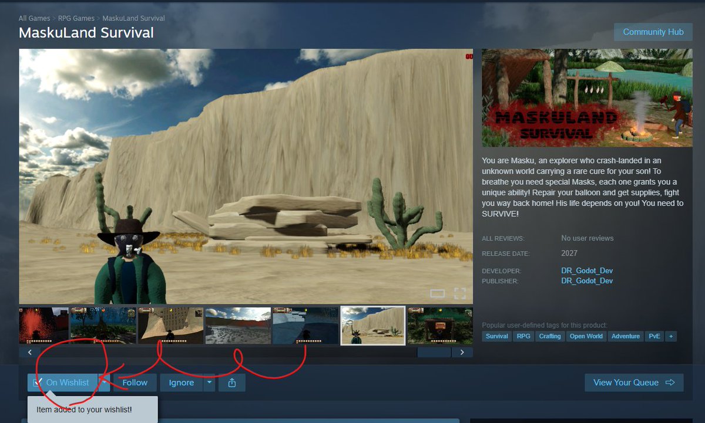Select the Crafting tag

pos(550,336)
